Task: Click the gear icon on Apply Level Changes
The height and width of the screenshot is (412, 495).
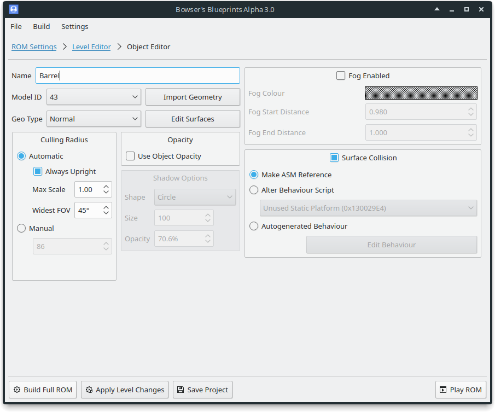Action: [x=89, y=390]
